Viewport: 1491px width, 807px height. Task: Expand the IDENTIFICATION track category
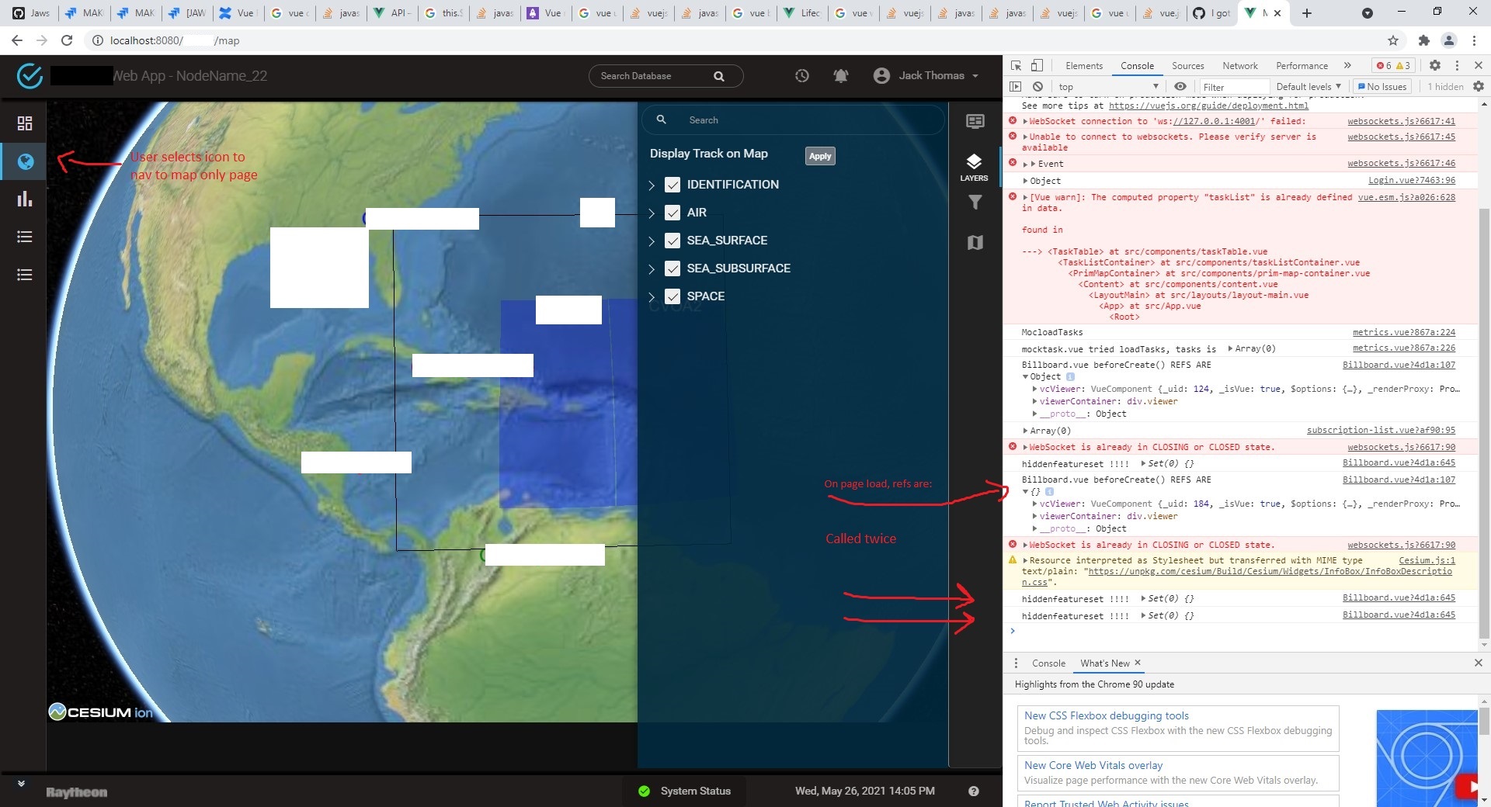point(652,185)
